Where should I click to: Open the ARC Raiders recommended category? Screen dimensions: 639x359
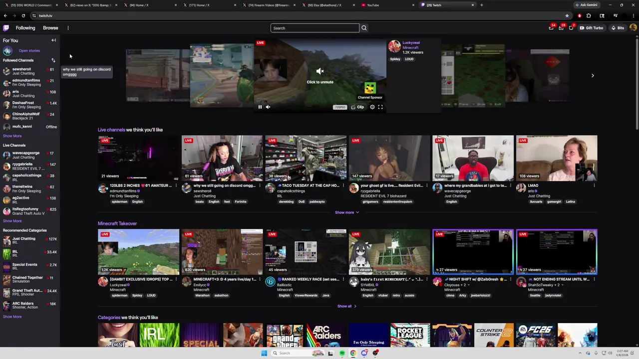[30, 305]
